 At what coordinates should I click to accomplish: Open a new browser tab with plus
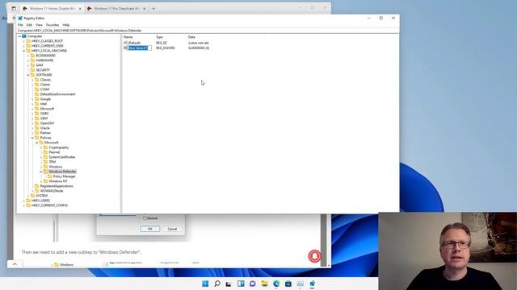[x=153, y=9]
